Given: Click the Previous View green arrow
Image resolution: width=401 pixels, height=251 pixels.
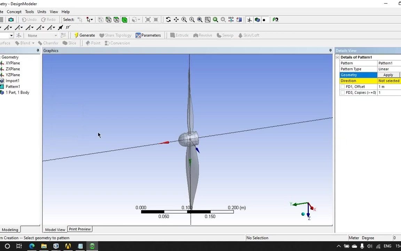Looking at the screenshot, I should (215, 20).
